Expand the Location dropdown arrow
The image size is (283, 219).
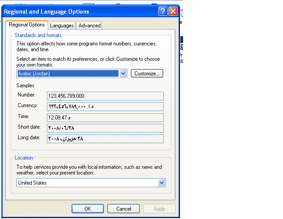pos(161,183)
